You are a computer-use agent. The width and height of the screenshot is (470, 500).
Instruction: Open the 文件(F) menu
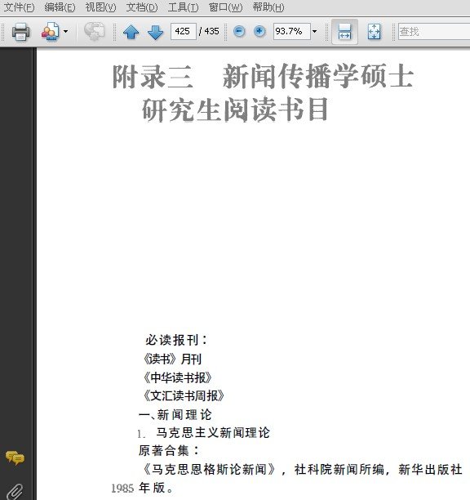coord(19,7)
